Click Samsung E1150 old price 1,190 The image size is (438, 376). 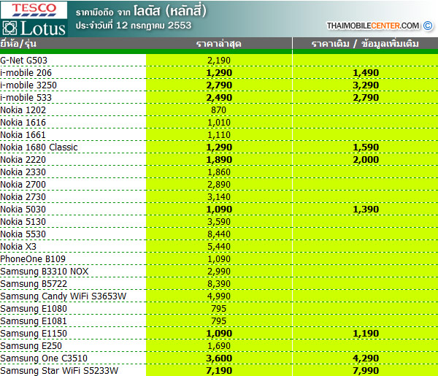tap(366, 333)
